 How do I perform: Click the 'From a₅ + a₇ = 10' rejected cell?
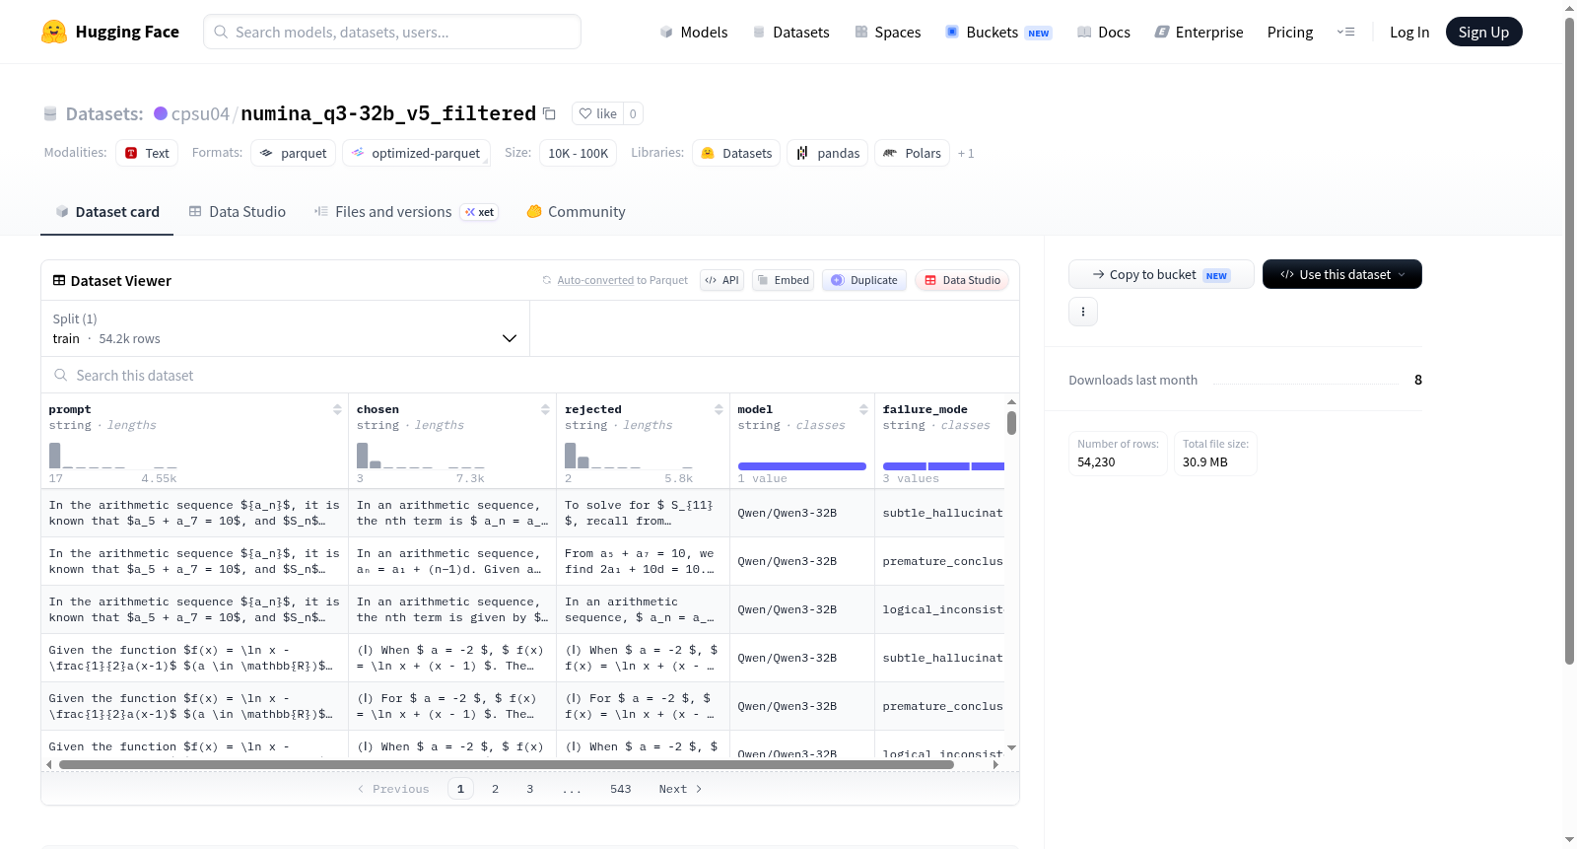(643, 562)
